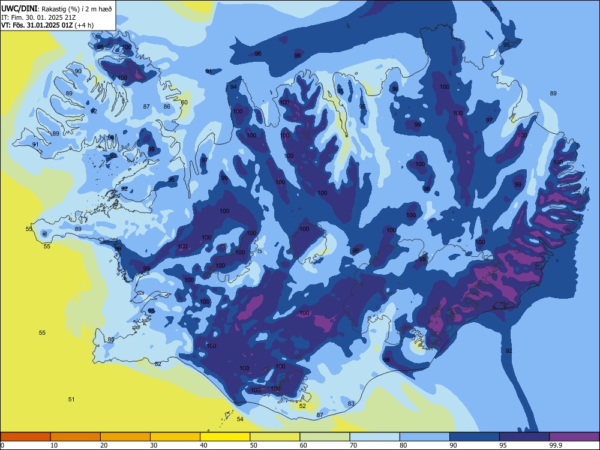Click the "82" humidity value on the map
The width and height of the screenshot is (600, 450).
click(x=158, y=364)
